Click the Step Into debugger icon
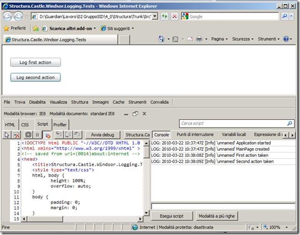 point(59,135)
